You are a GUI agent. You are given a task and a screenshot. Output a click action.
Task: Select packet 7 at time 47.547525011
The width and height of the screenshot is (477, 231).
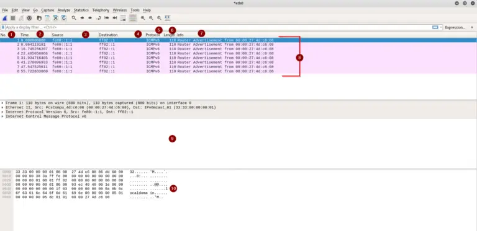[238, 67]
